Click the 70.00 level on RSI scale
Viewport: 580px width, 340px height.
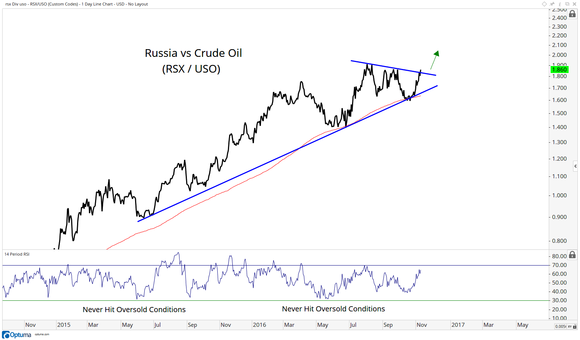tap(559, 265)
